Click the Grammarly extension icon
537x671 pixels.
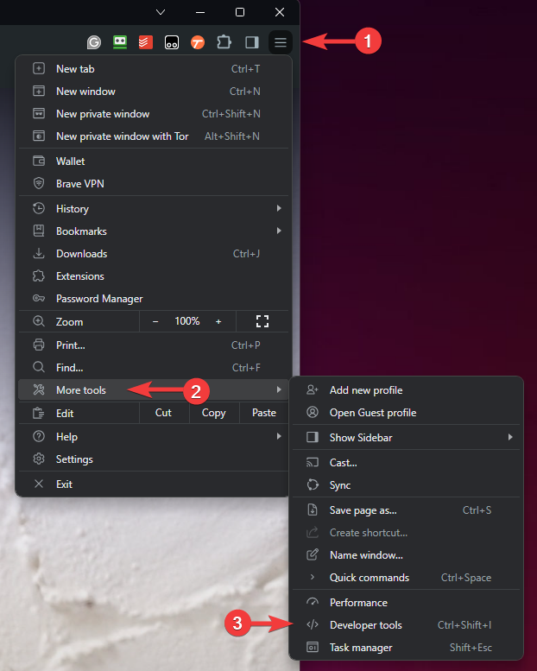point(94,42)
